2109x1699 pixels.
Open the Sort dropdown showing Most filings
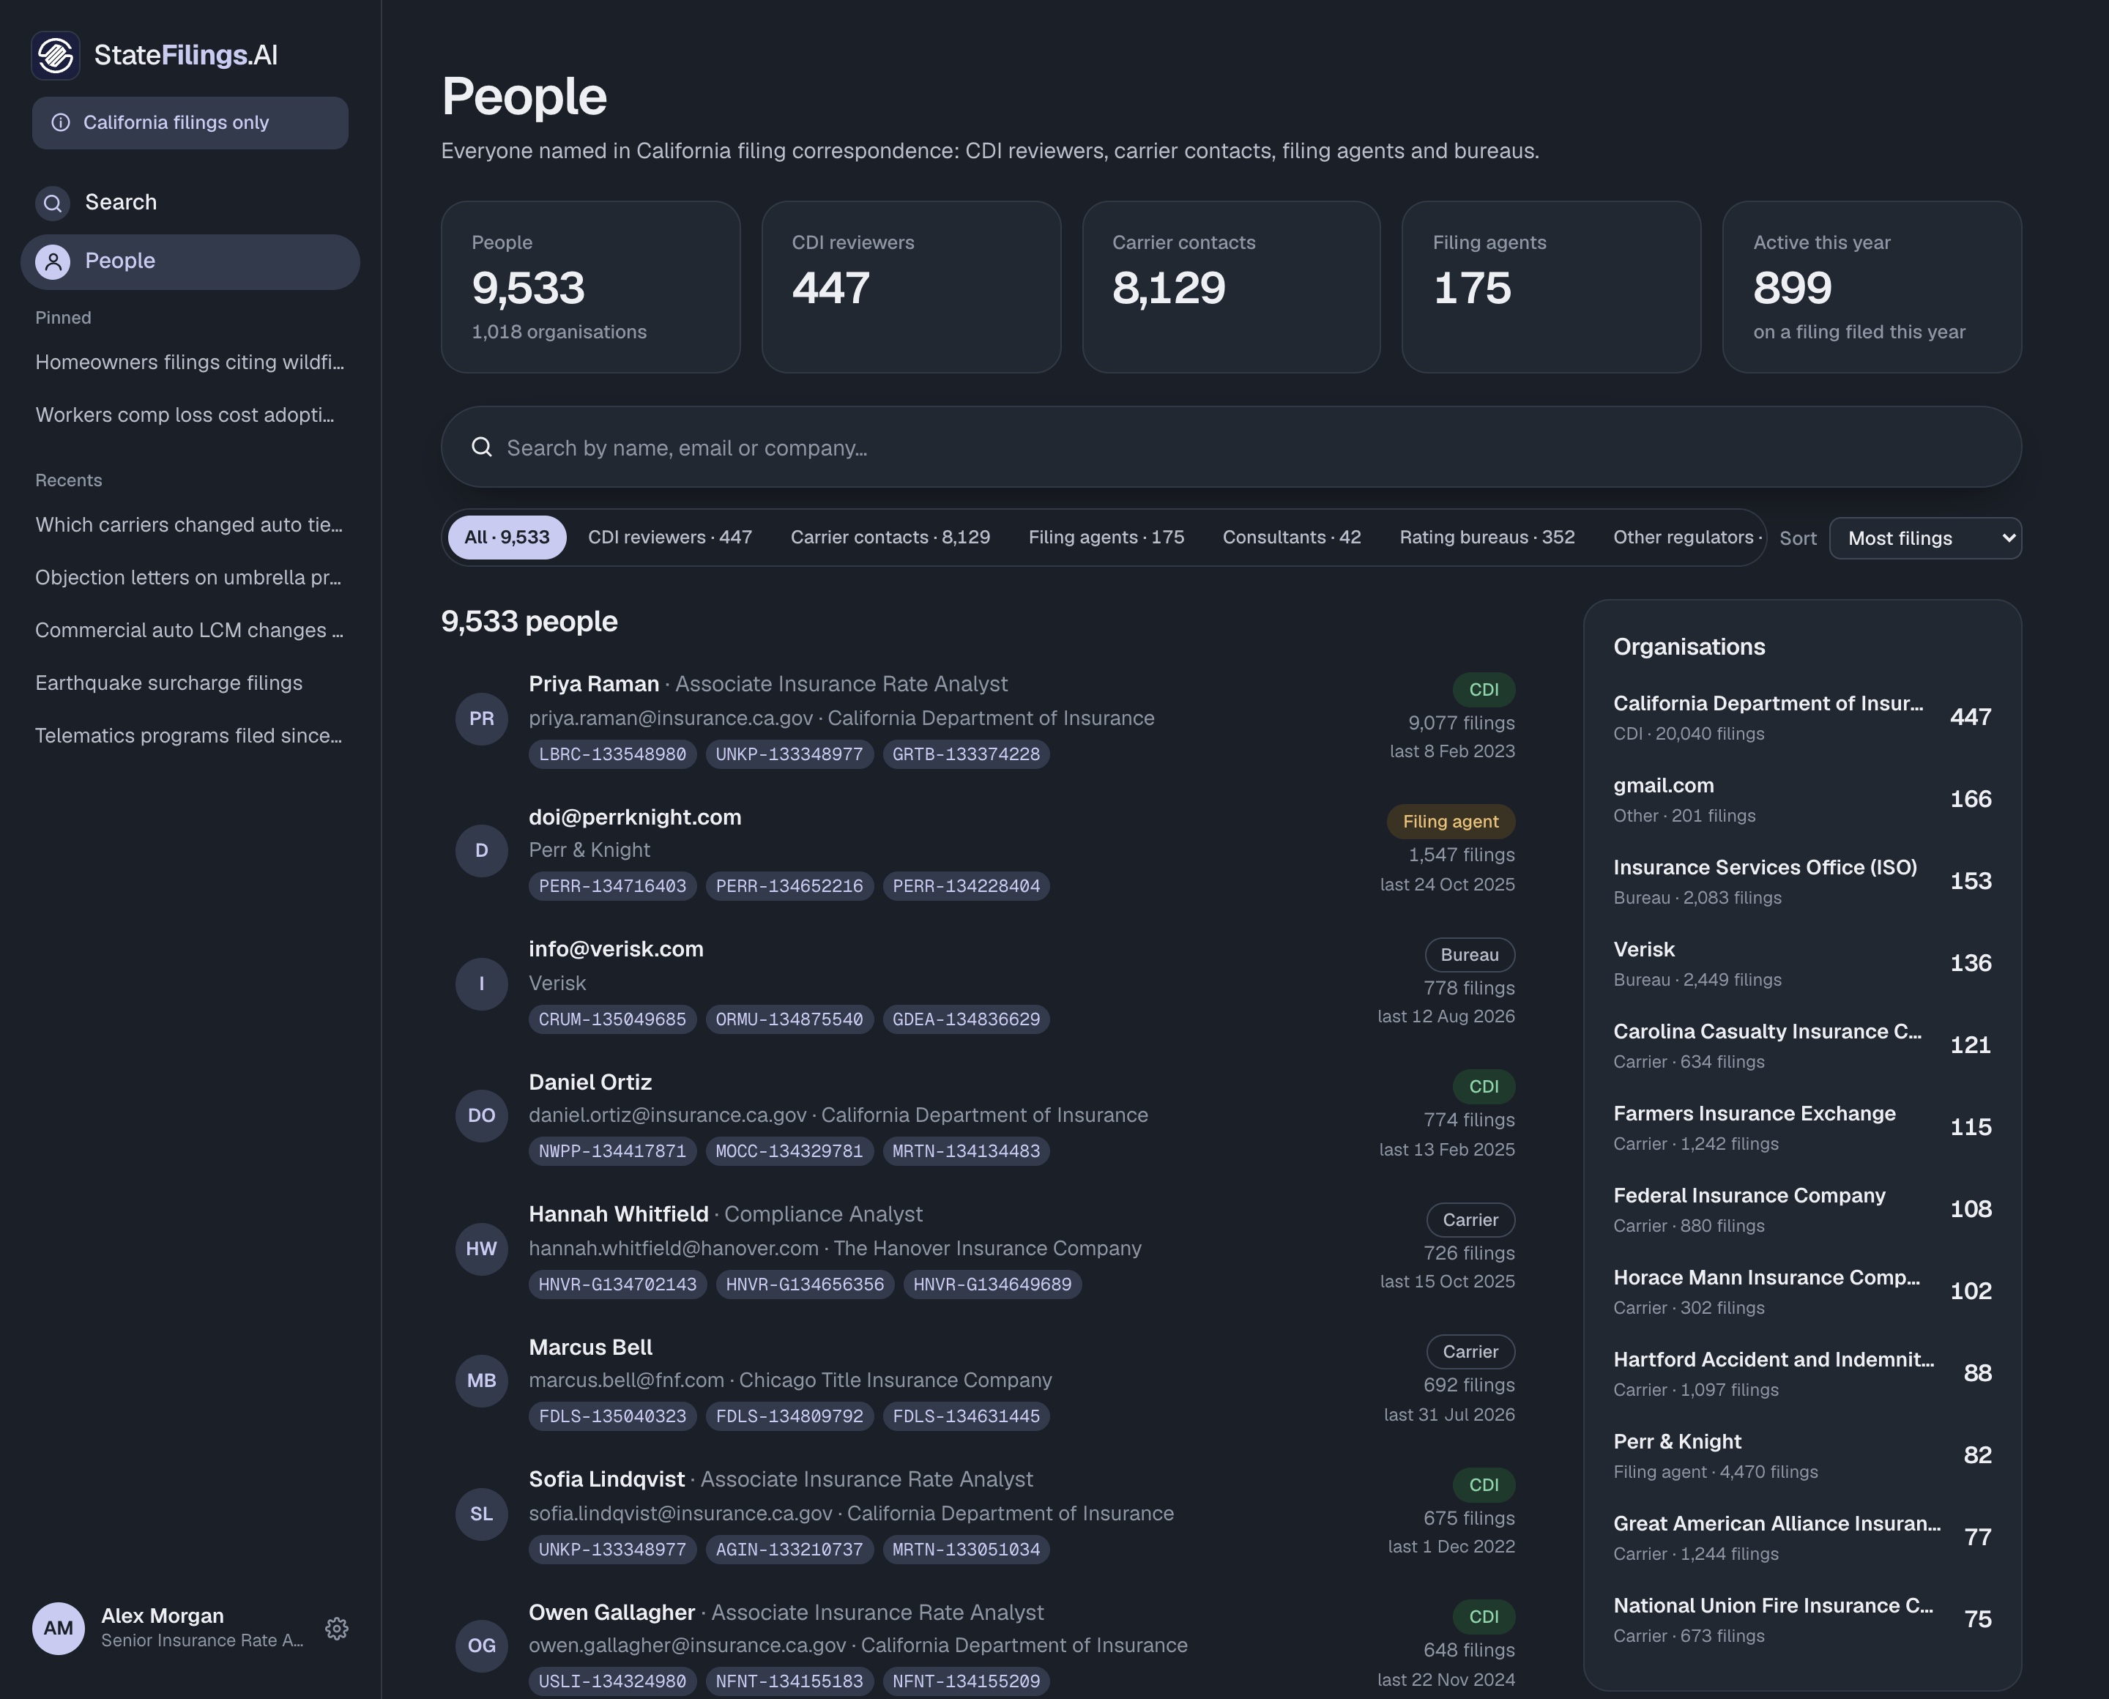tap(1925, 538)
